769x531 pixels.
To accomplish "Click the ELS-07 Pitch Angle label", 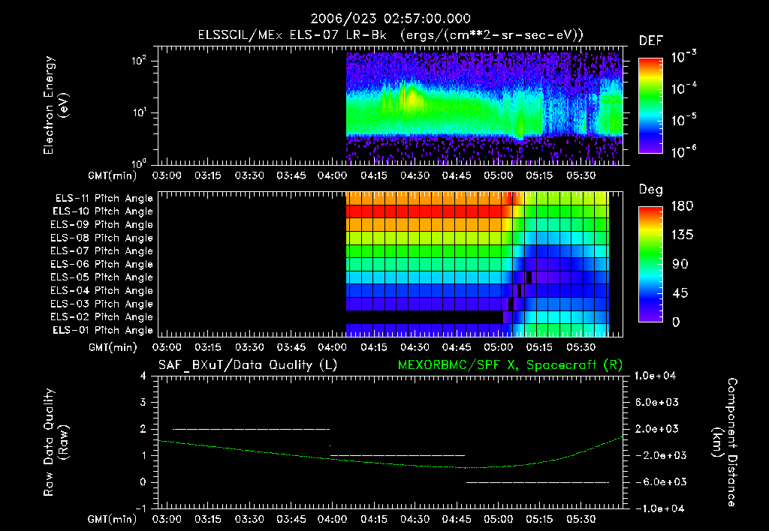I will 101,250.
